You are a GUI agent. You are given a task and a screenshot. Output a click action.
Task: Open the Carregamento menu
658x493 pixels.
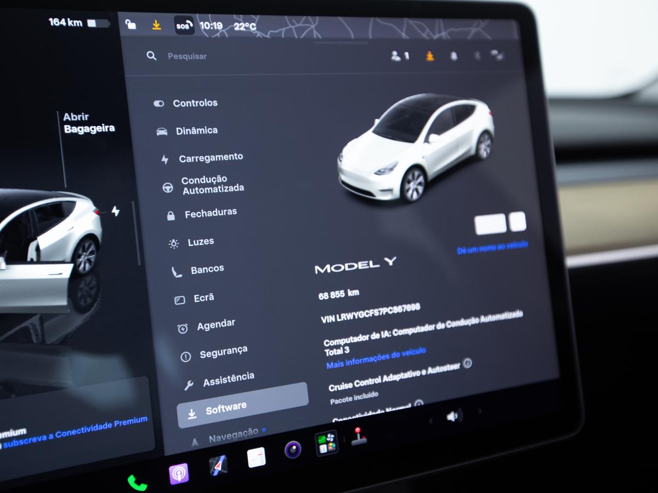click(x=202, y=158)
